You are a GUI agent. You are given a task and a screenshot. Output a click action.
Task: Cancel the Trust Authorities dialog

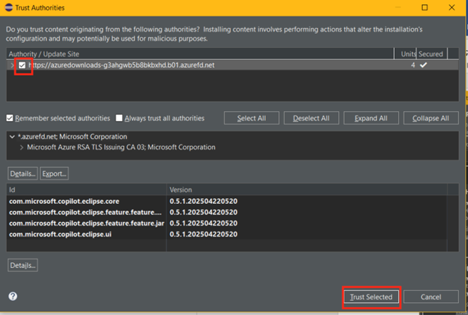(x=431, y=297)
